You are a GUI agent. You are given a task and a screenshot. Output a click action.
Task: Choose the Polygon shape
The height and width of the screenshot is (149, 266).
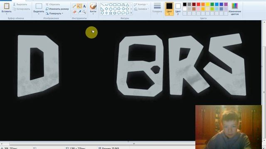click(123, 5)
